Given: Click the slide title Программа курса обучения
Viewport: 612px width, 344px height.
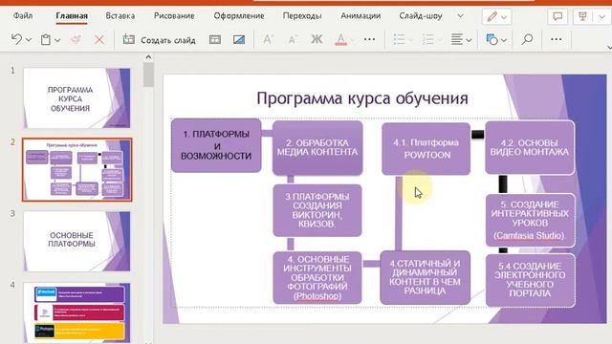Looking at the screenshot, I should [x=362, y=97].
